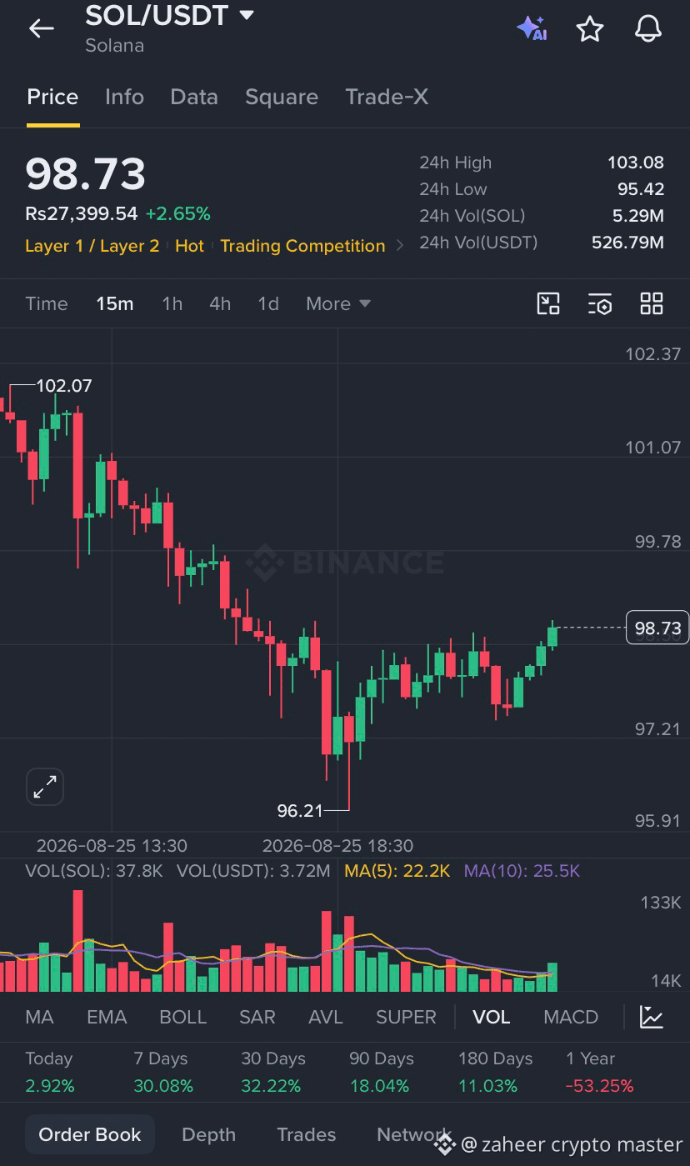Select the 1h interval
The image size is (690, 1166).
click(172, 303)
